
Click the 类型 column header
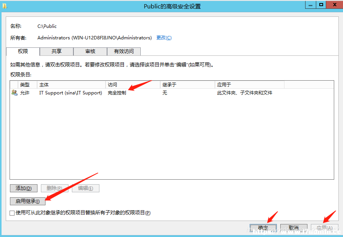click(28, 84)
